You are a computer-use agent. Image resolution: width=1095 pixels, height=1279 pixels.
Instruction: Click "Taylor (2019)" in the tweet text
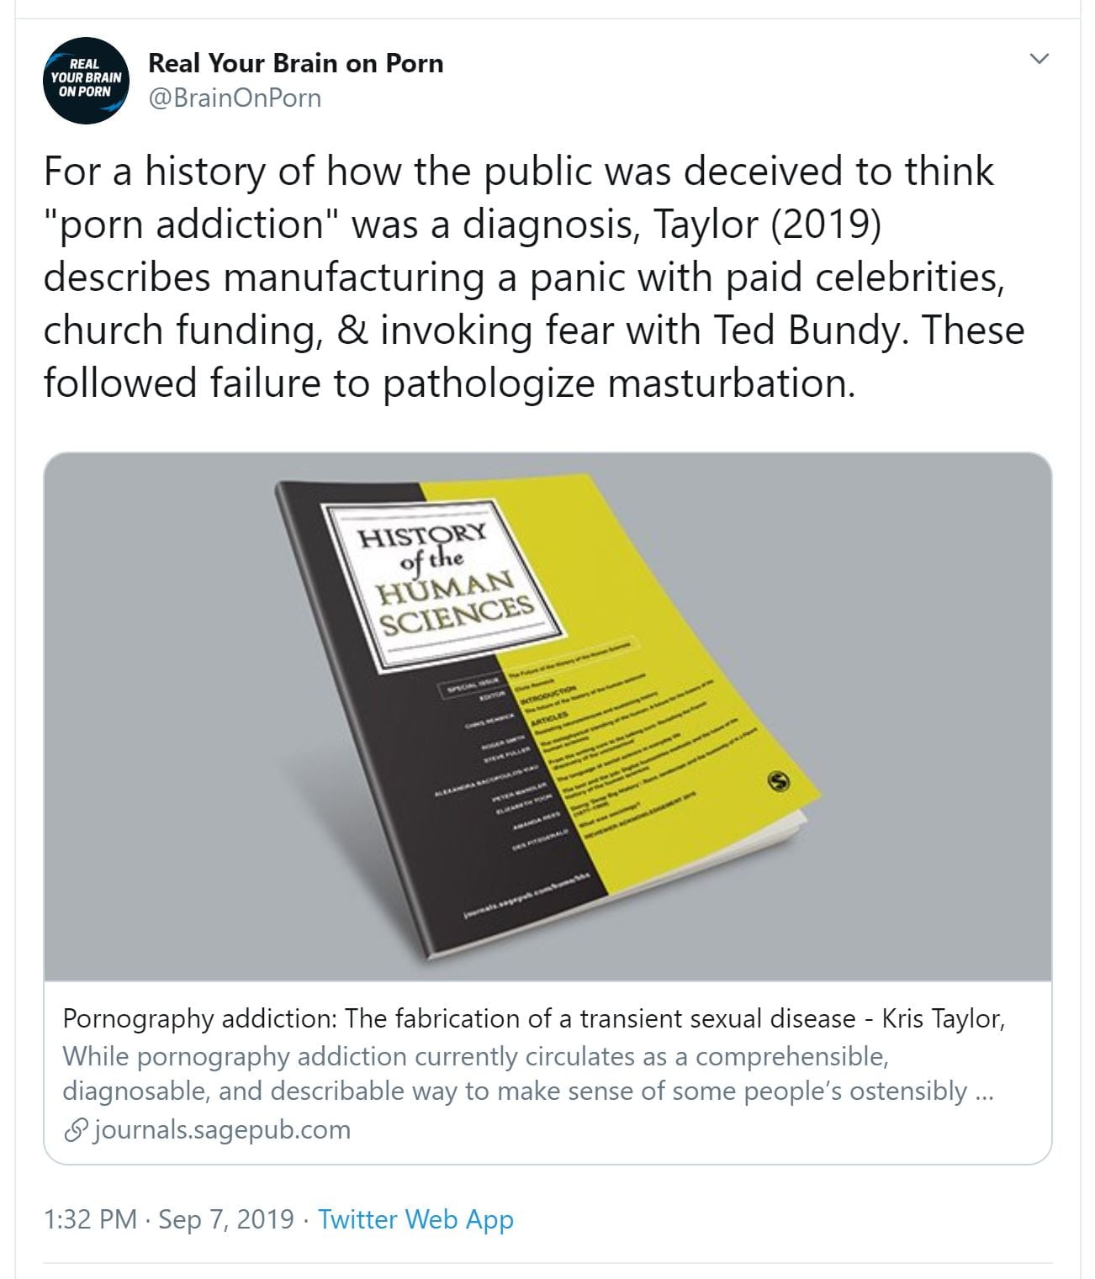pos(766,225)
